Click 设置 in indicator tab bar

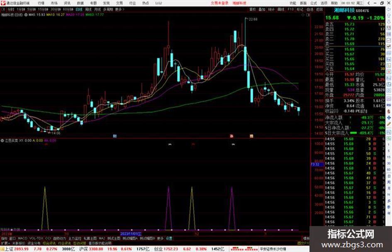pyautogui.click(x=169, y=238)
